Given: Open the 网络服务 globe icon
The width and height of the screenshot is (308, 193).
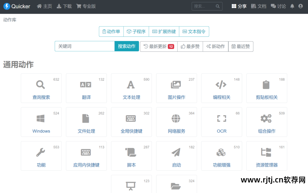Looking at the screenshot, I should pyautogui.click(x=176, y=118).
